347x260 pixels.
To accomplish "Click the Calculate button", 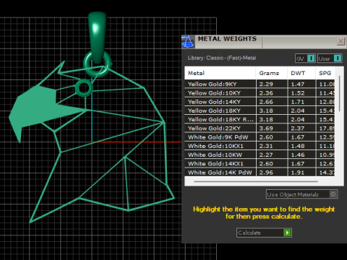I will tap(264, 233).
